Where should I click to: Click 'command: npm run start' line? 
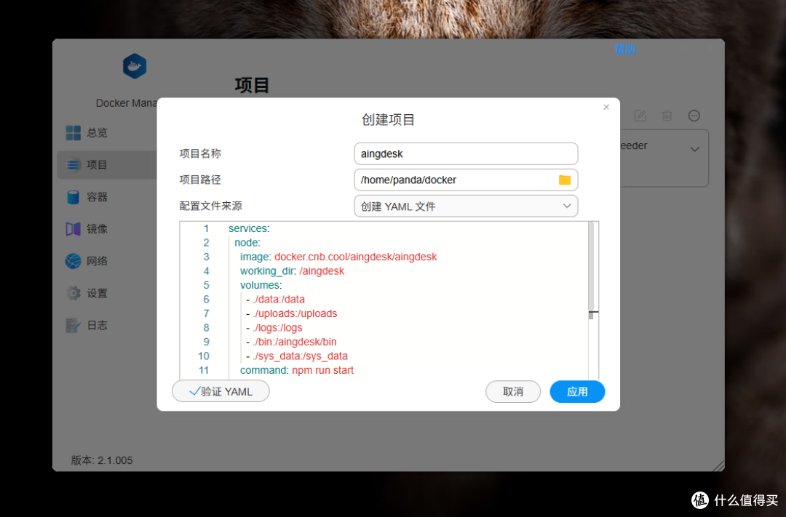pos(297,370)
